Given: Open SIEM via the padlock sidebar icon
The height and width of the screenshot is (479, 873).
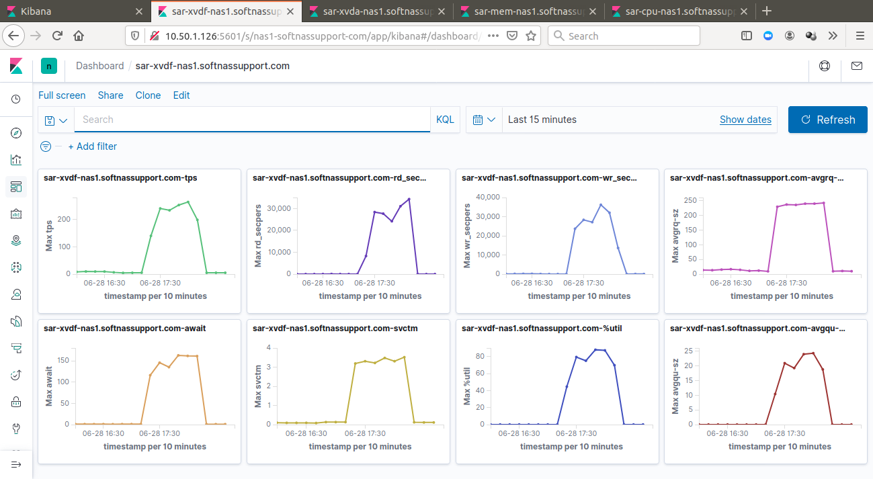Looking at the screenshot, I should tap(16, 402).
